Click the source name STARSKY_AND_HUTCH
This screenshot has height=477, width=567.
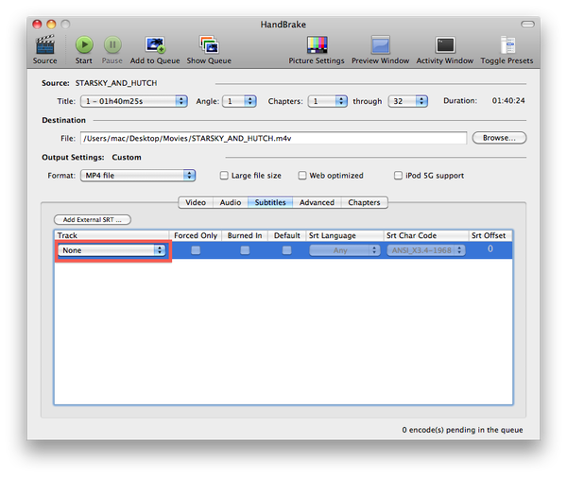(116, 83)
